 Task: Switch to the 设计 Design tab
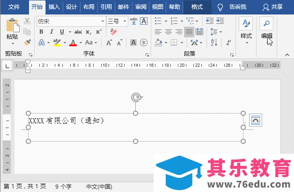coord(71,7)
